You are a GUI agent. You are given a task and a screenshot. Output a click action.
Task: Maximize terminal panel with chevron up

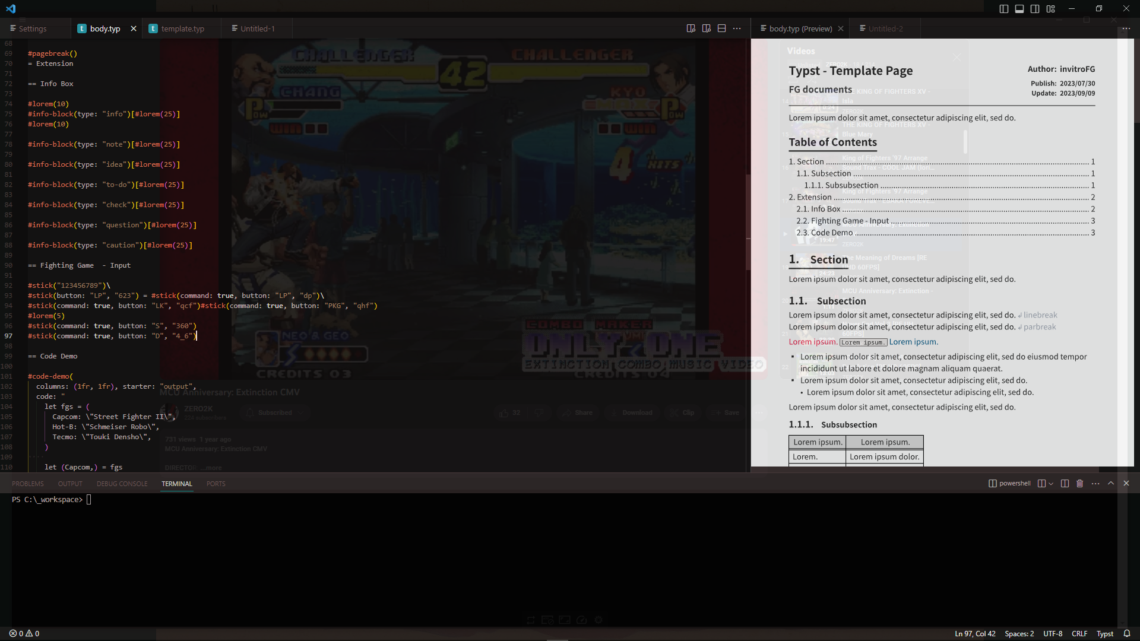tap(1111, 484)
